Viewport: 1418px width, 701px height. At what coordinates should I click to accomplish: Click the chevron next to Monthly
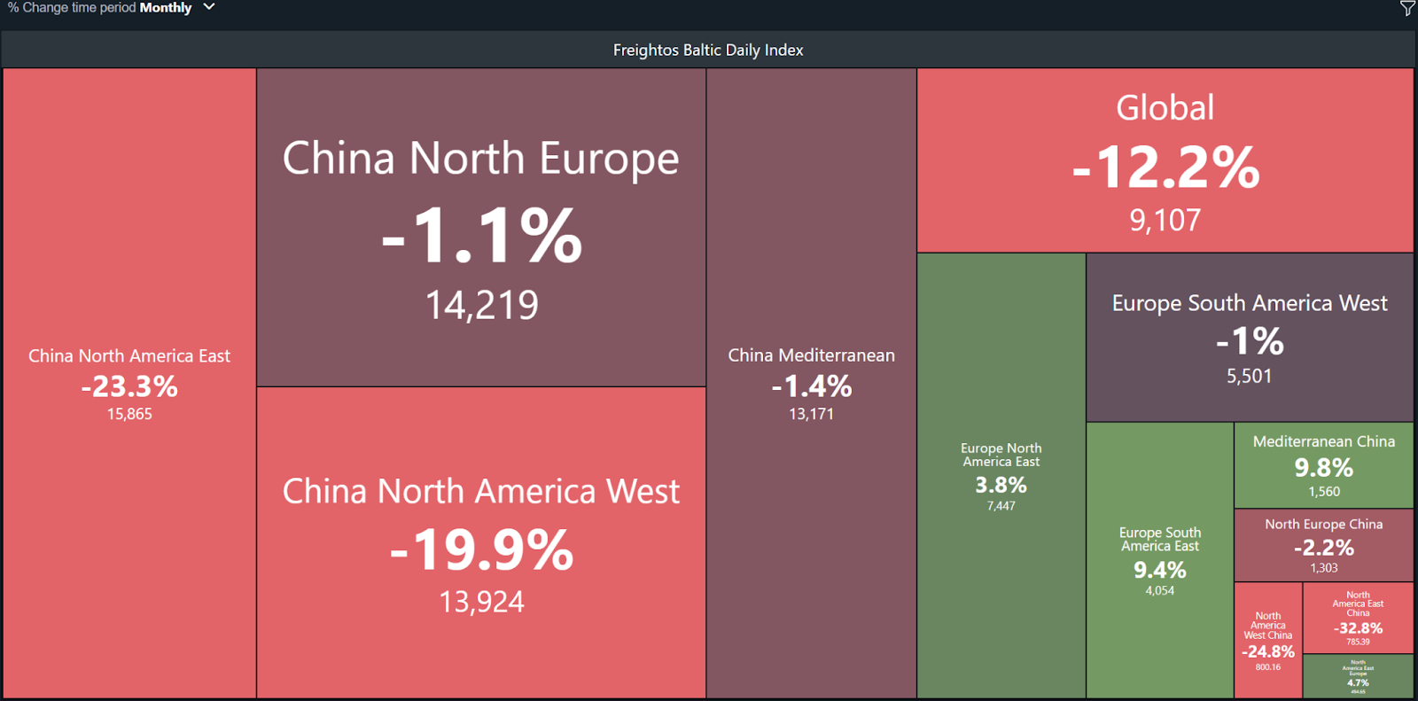(209, 7)
